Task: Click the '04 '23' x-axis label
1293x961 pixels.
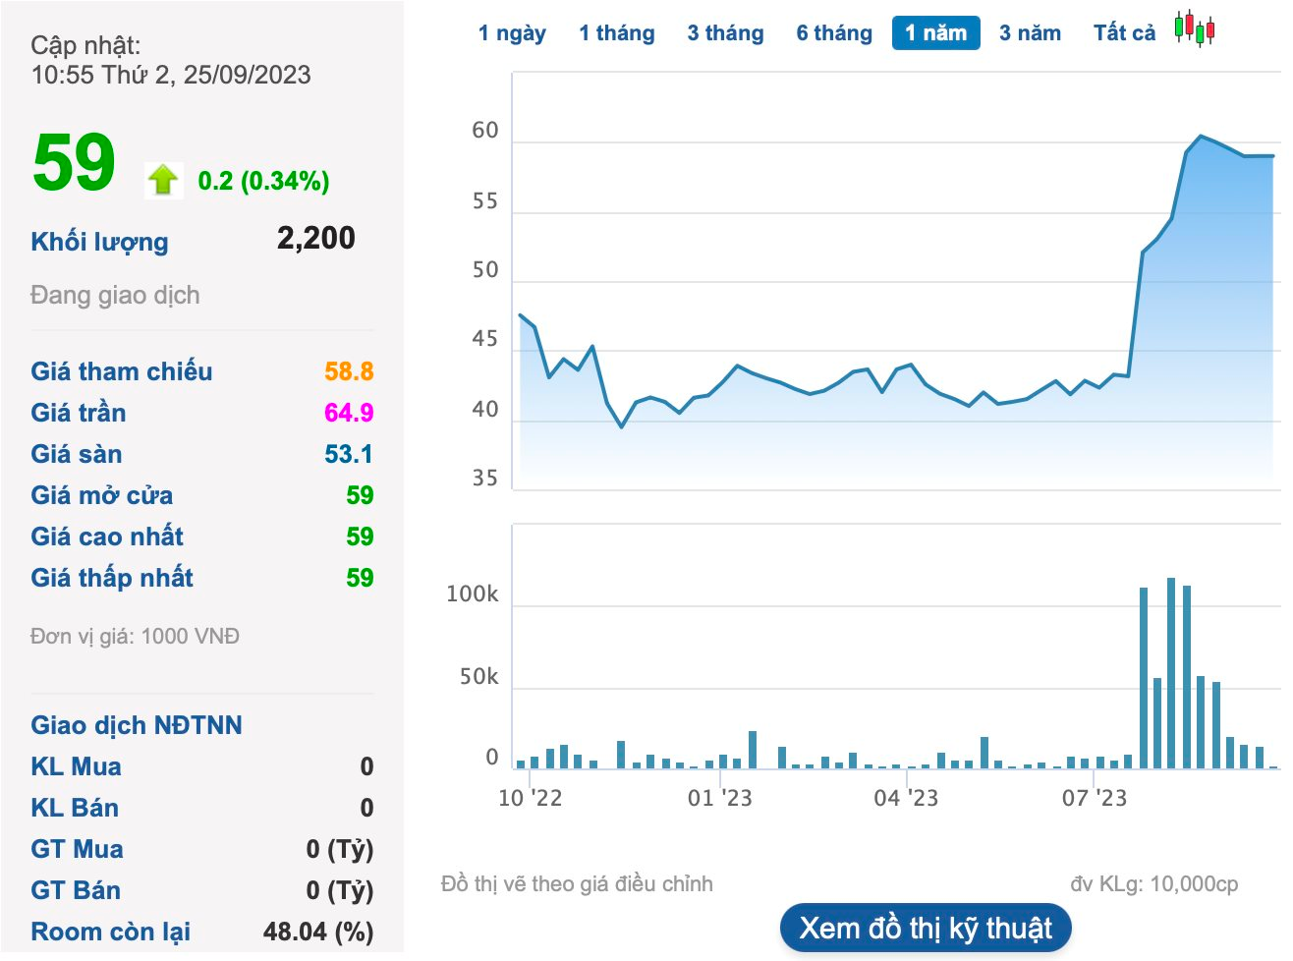Action: 906,798
